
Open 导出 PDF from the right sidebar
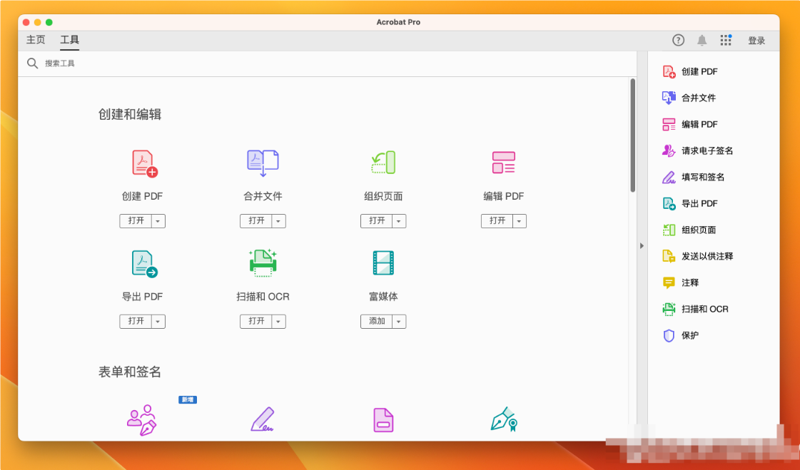(690, 204)
